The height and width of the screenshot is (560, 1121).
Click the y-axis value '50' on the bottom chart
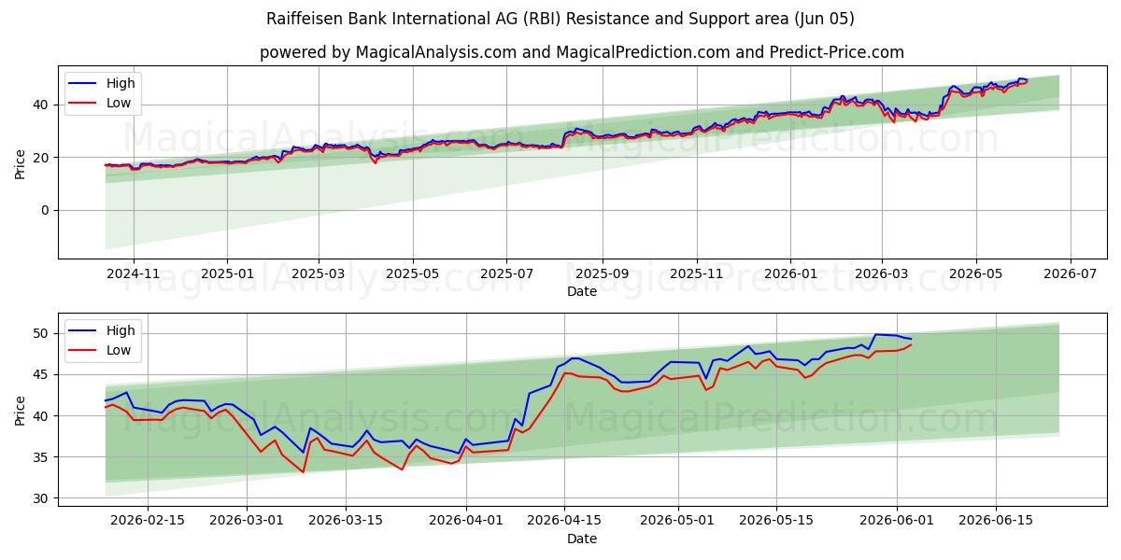click(x=43, y=333)
